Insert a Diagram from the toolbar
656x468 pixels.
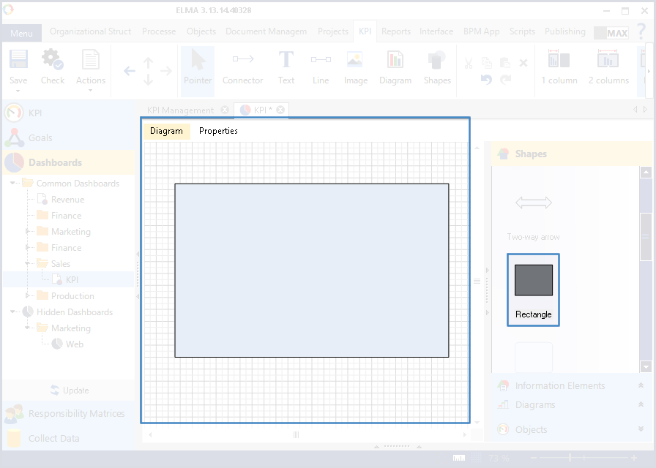click(x=395, y=67)
